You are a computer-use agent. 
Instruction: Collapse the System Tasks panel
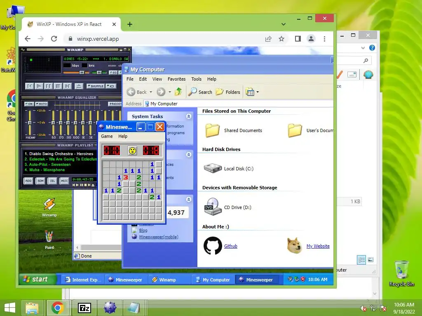coord(189,116)
